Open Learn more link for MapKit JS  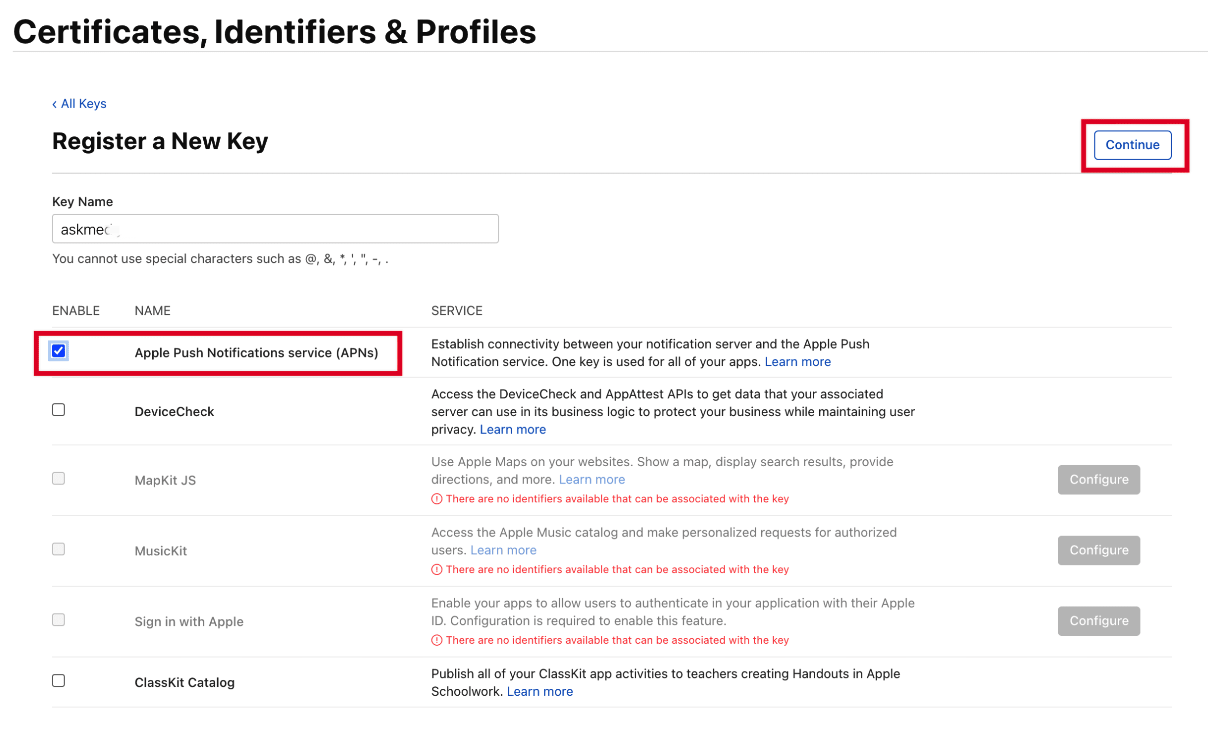tap(592, 480)
